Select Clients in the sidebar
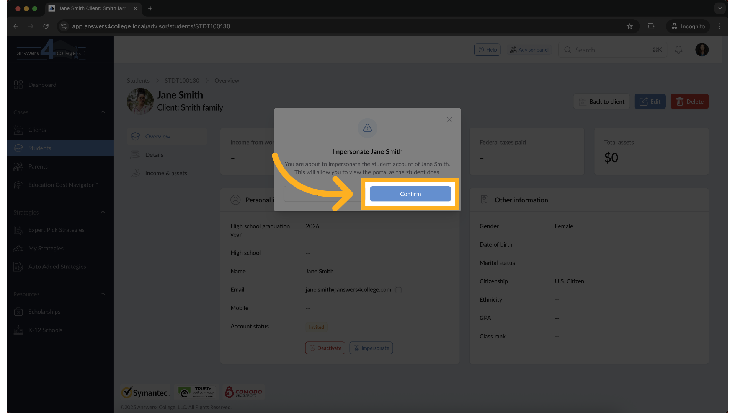Viewport: 735px width, 413px height. pos(37,130)
